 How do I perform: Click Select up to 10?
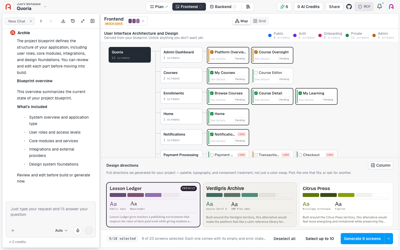click(320, 239)
